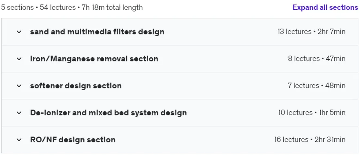Image resolution: width=360 pixels, height=155 pixels.
Task: Open the RO/NF design section title
Action: point(73,140)
